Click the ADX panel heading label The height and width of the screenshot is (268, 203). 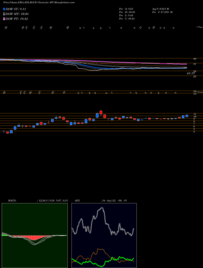[77, 201]
